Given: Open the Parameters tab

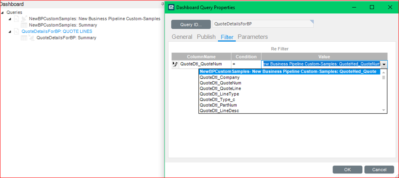Looking at the screenshot, I should point(253,37).
